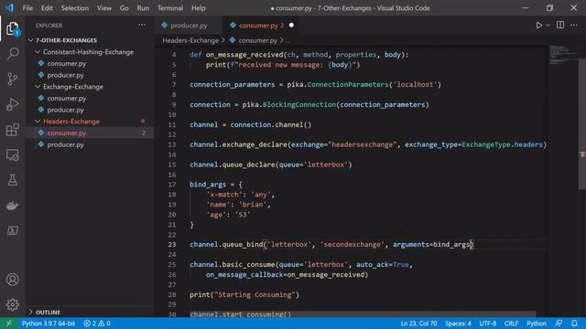Image resolution: width=586 pixels, height=329 pixels.
Task: Open editor More Actions menu
Action: (x=574, y=25)
